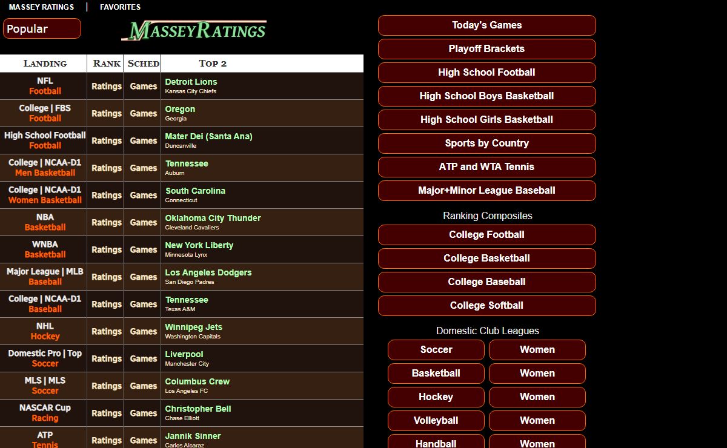Open the Popular dropdown selector
727x448 pixels.
pos(42,28)
